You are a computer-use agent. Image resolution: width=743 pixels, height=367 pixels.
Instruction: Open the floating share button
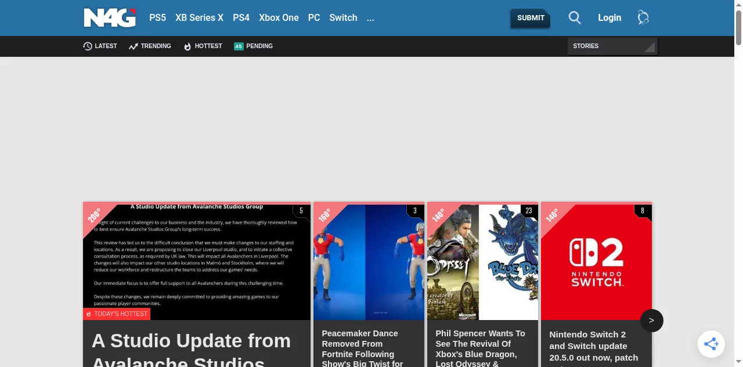pos(711,344)
